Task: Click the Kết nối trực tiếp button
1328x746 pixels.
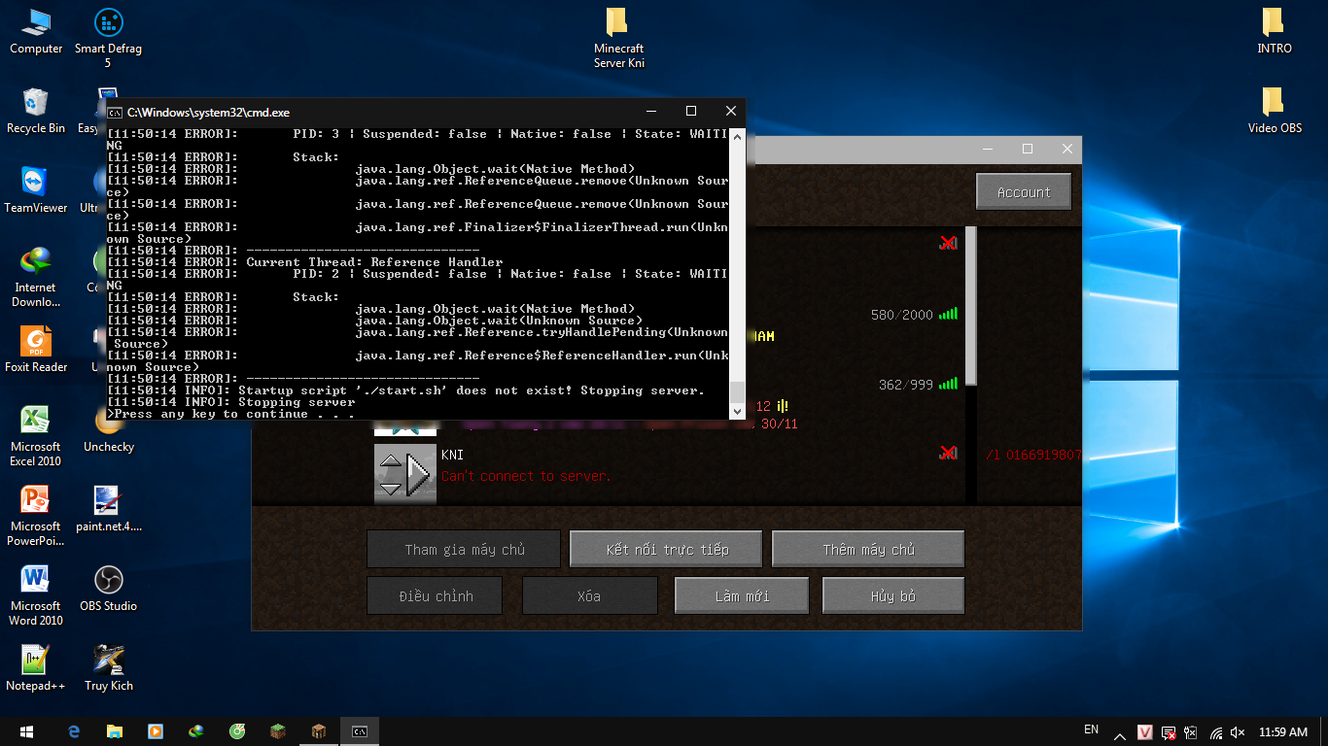Action: point(667,550)
